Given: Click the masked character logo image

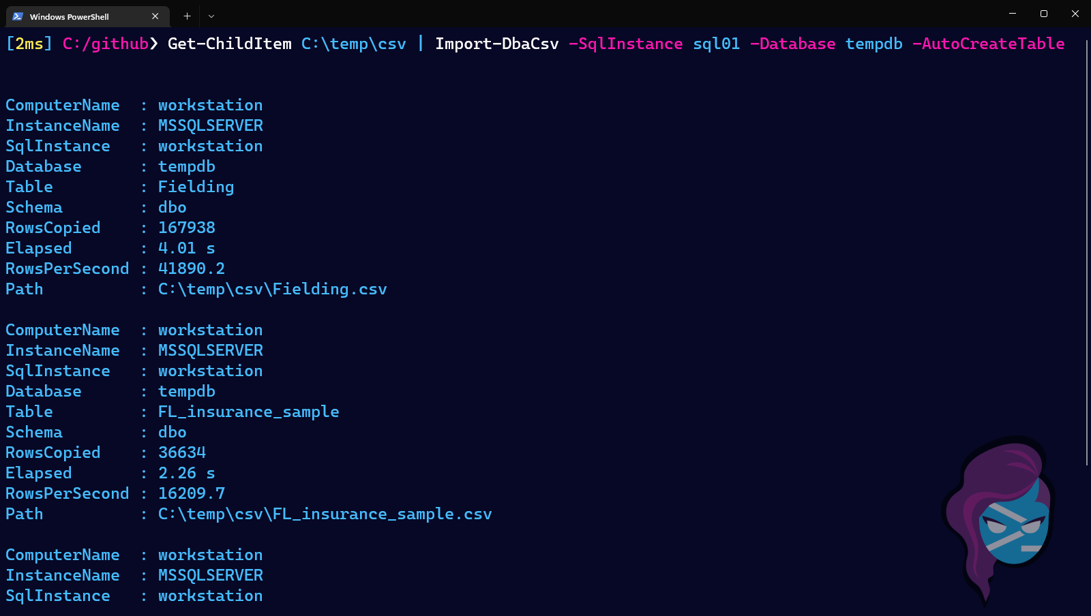Looking at the screenshot, I should 999,518.
